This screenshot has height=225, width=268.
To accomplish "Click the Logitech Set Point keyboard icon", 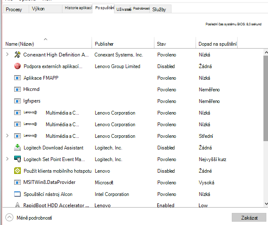I will click(x=17, y=159).
